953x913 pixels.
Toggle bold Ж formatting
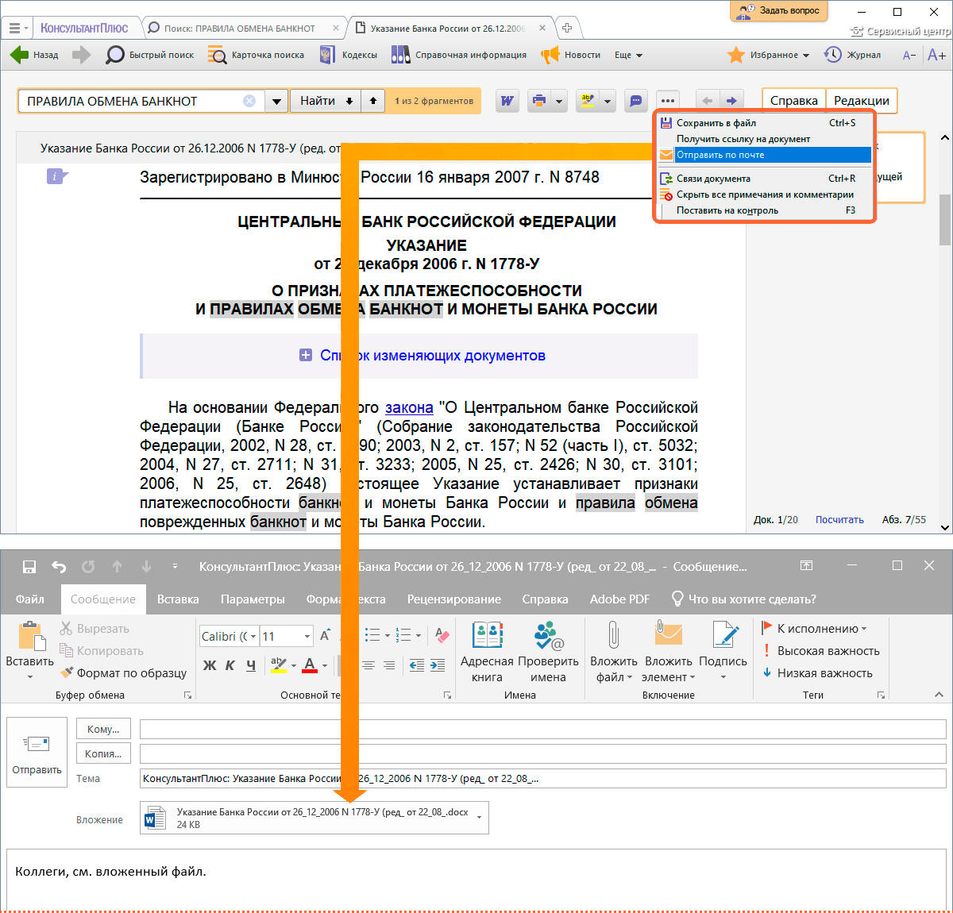pos(210,665)
